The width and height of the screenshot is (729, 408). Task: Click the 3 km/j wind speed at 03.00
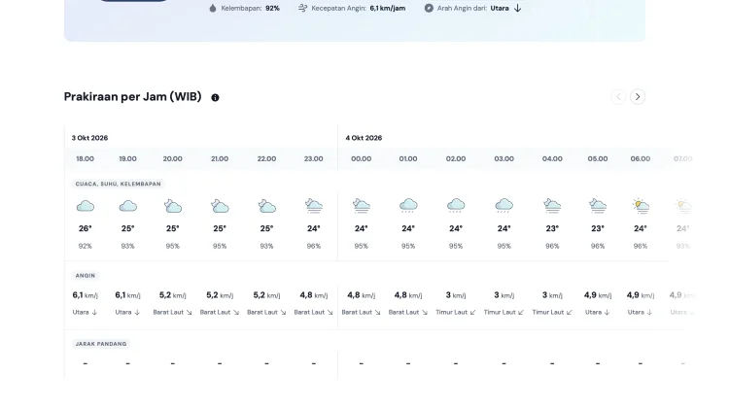coord(503,295)
